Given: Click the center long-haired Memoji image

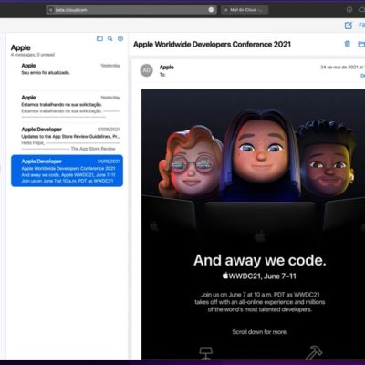Looking at the screenshot, I should click(x=261, y=153).
